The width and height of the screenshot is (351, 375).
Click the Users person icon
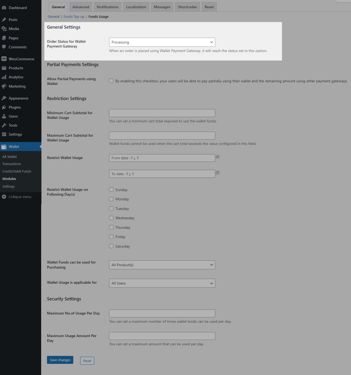[4, 116]
